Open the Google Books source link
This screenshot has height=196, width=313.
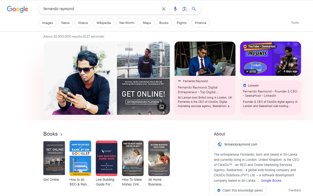pyautogui.click(x=271, y=181)
